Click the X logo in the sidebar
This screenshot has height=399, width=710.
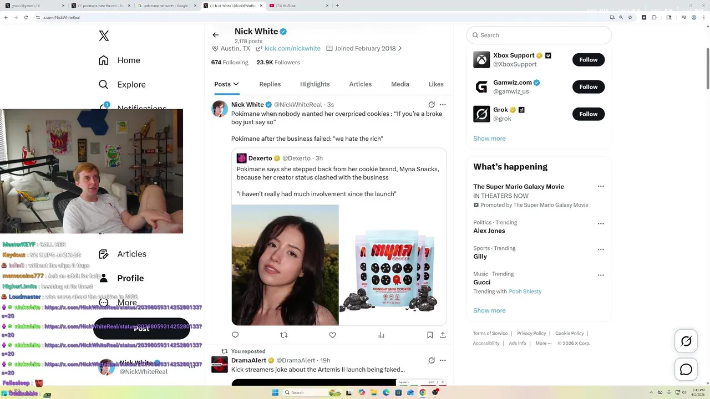click(x=104, y=36)
